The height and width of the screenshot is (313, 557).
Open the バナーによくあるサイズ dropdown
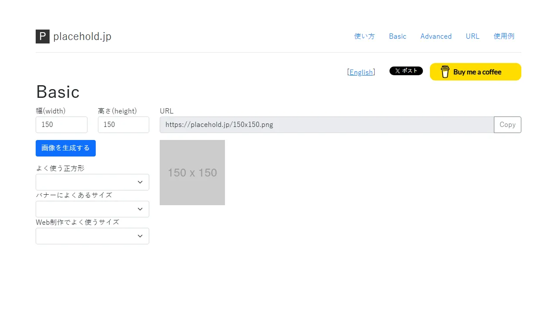click(92, 209)
